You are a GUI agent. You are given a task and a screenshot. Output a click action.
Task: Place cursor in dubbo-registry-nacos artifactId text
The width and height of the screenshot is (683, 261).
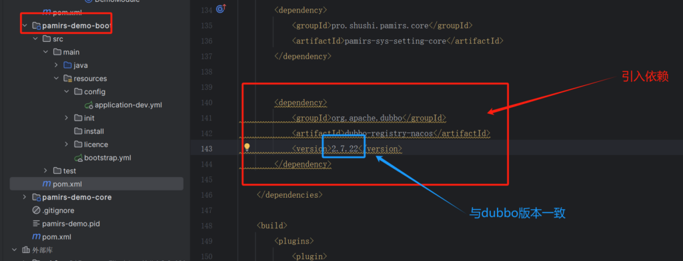(x=389, y=133)
